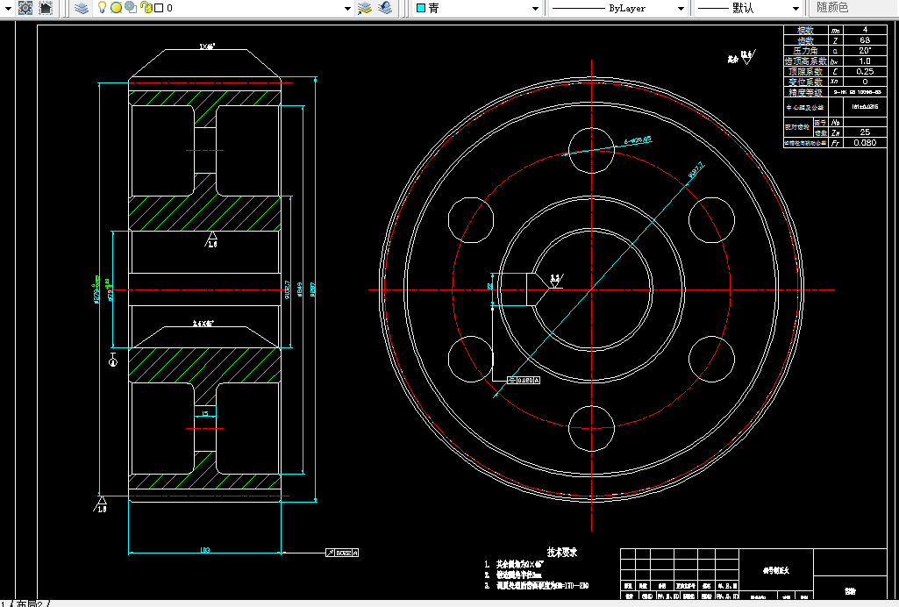Click the 压力角 label in the table
Image resolution: width=899 pixels, height=607 pixels.
(805, 51)
